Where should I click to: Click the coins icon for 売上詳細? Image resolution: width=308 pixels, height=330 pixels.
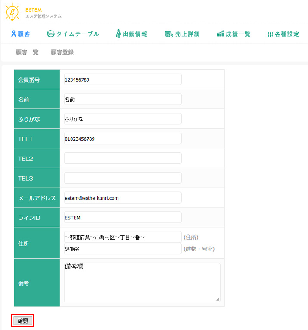(169, 34)
